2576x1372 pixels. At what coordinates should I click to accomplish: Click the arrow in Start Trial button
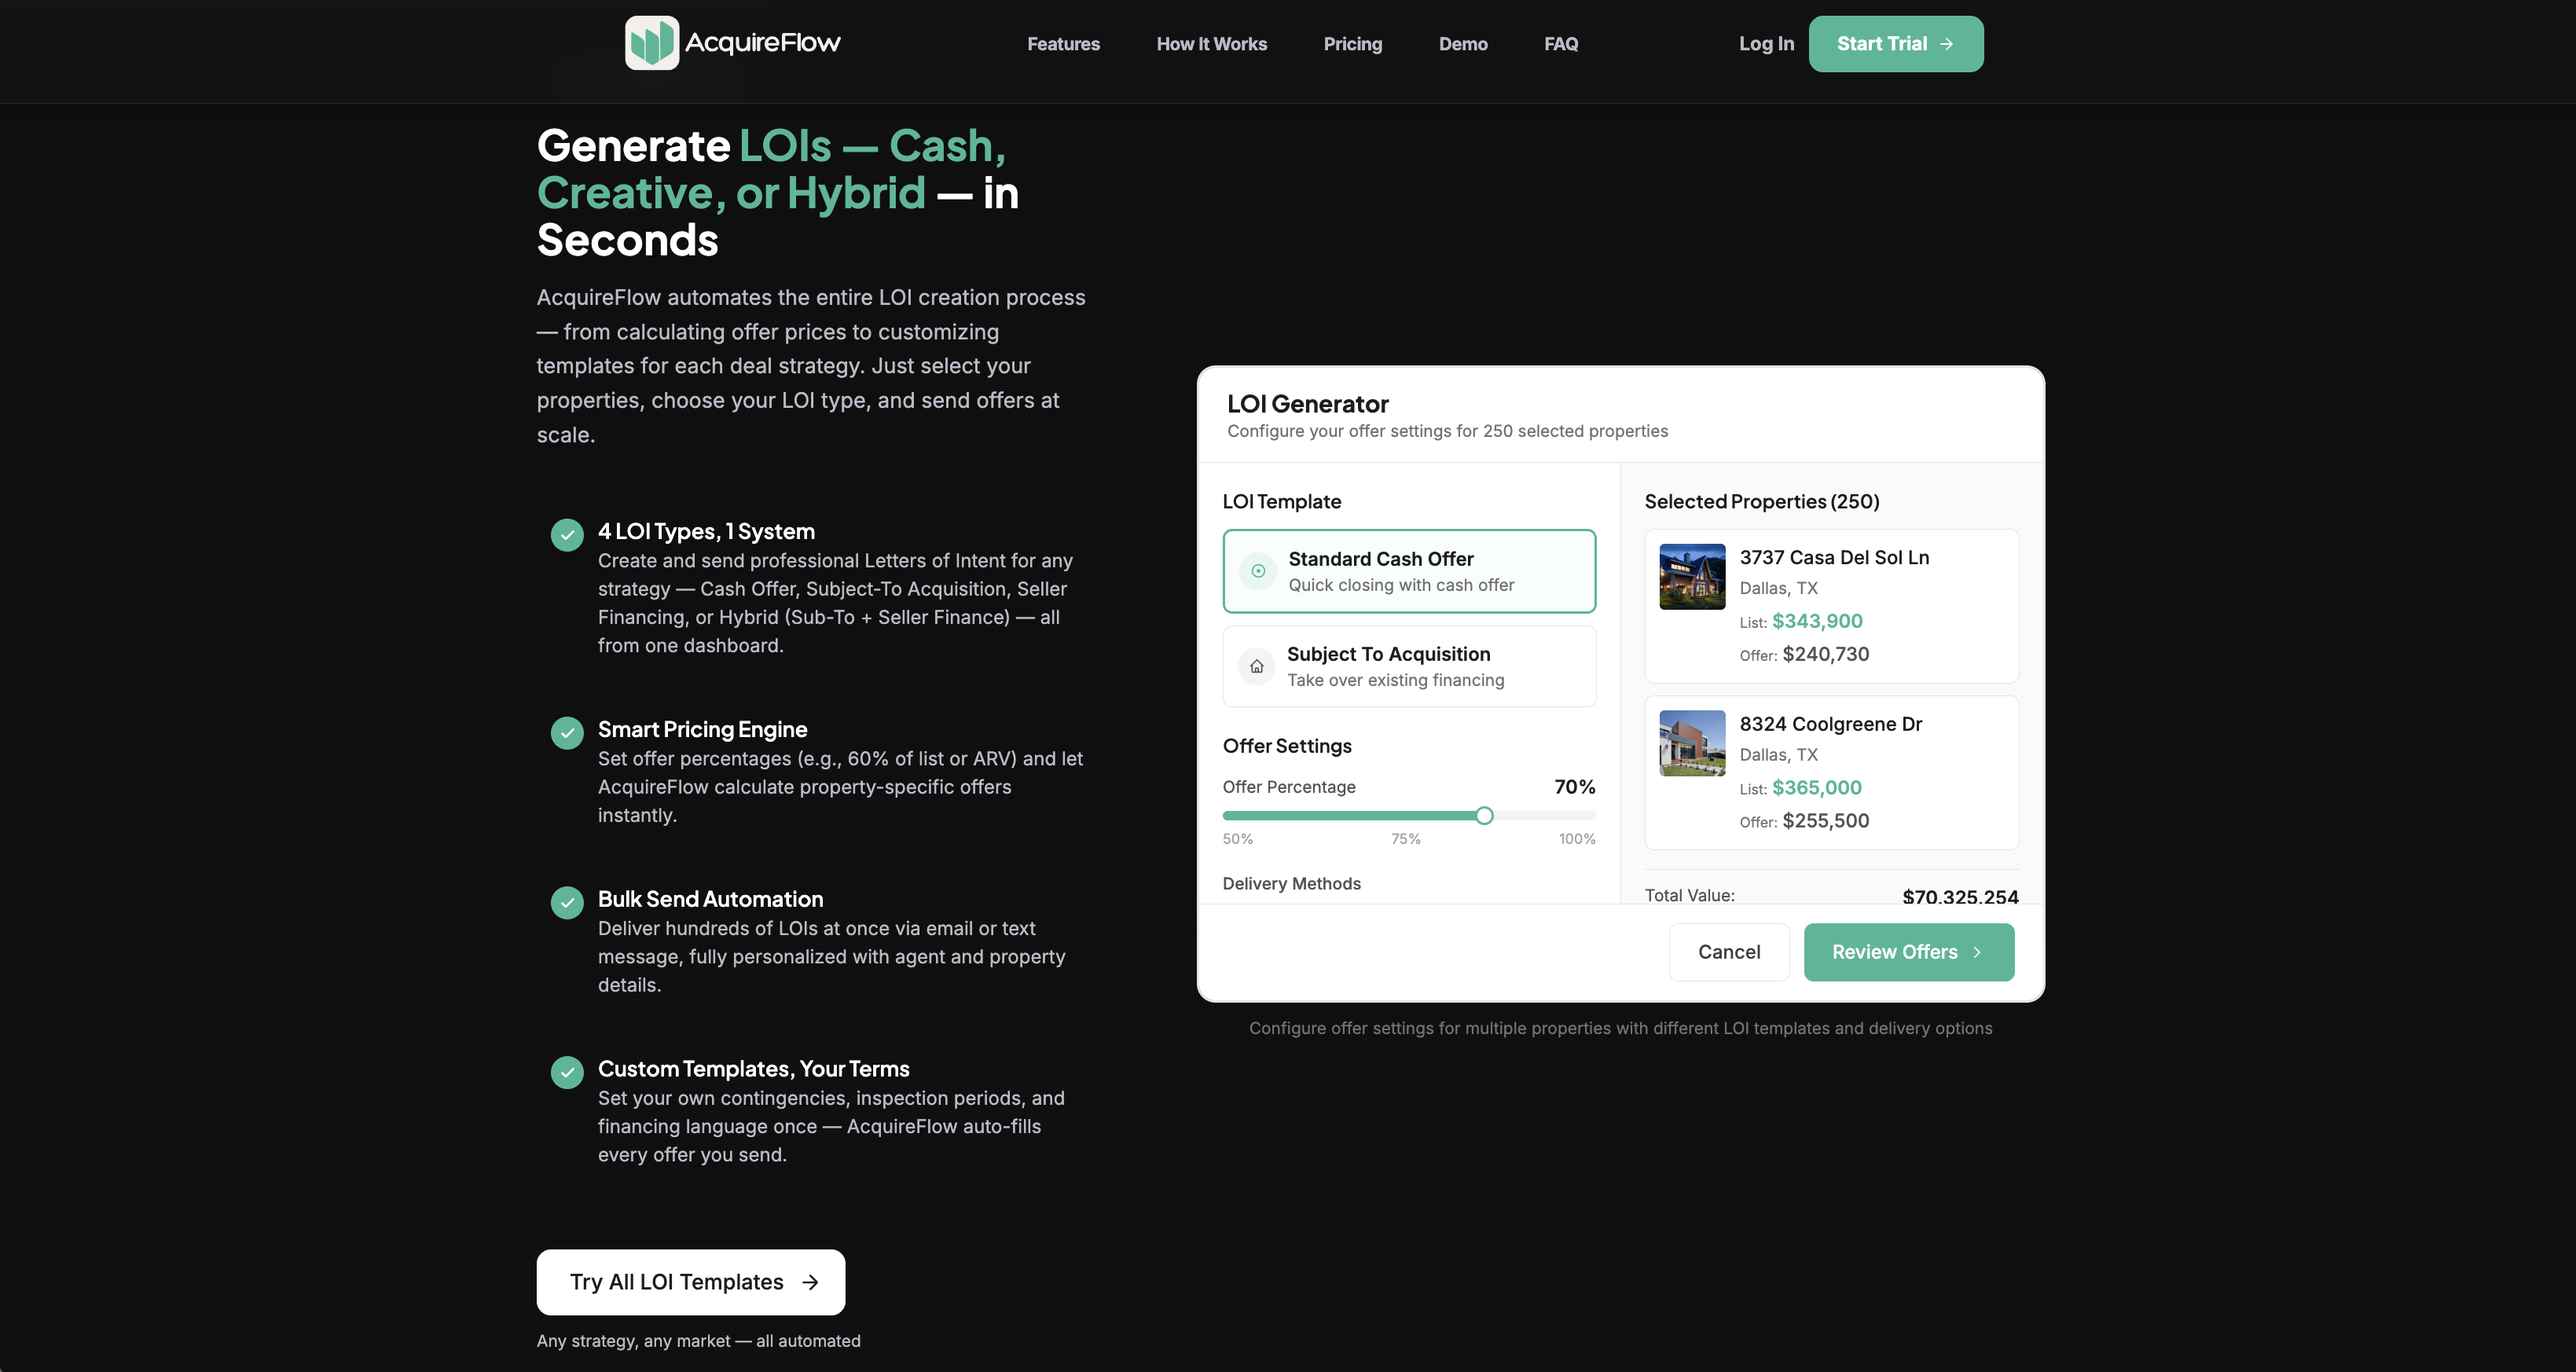(1946, 44)
